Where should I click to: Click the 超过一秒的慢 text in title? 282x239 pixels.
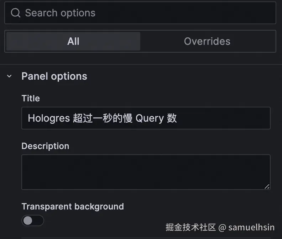click(103, 118)
